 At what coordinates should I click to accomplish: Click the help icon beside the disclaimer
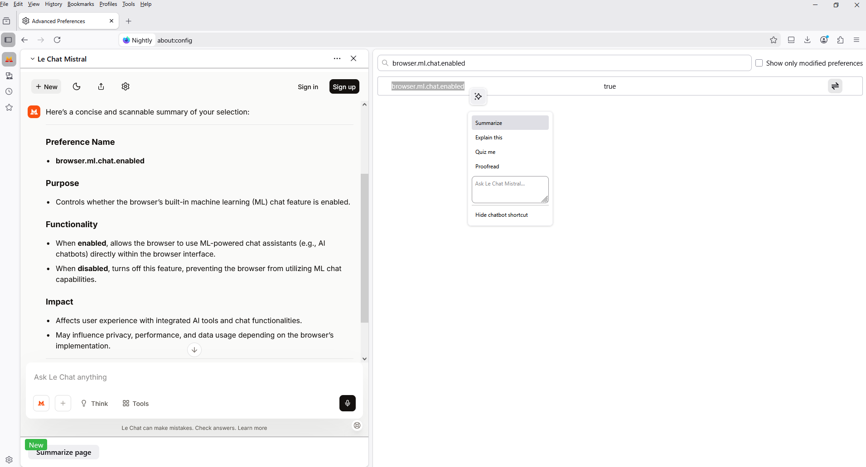(x=357, y=425)
